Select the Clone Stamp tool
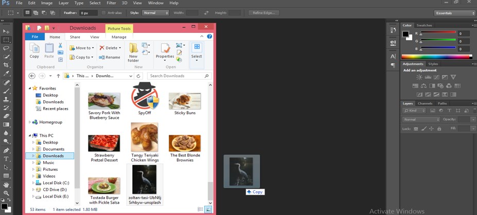 click(x=6, y=99)
